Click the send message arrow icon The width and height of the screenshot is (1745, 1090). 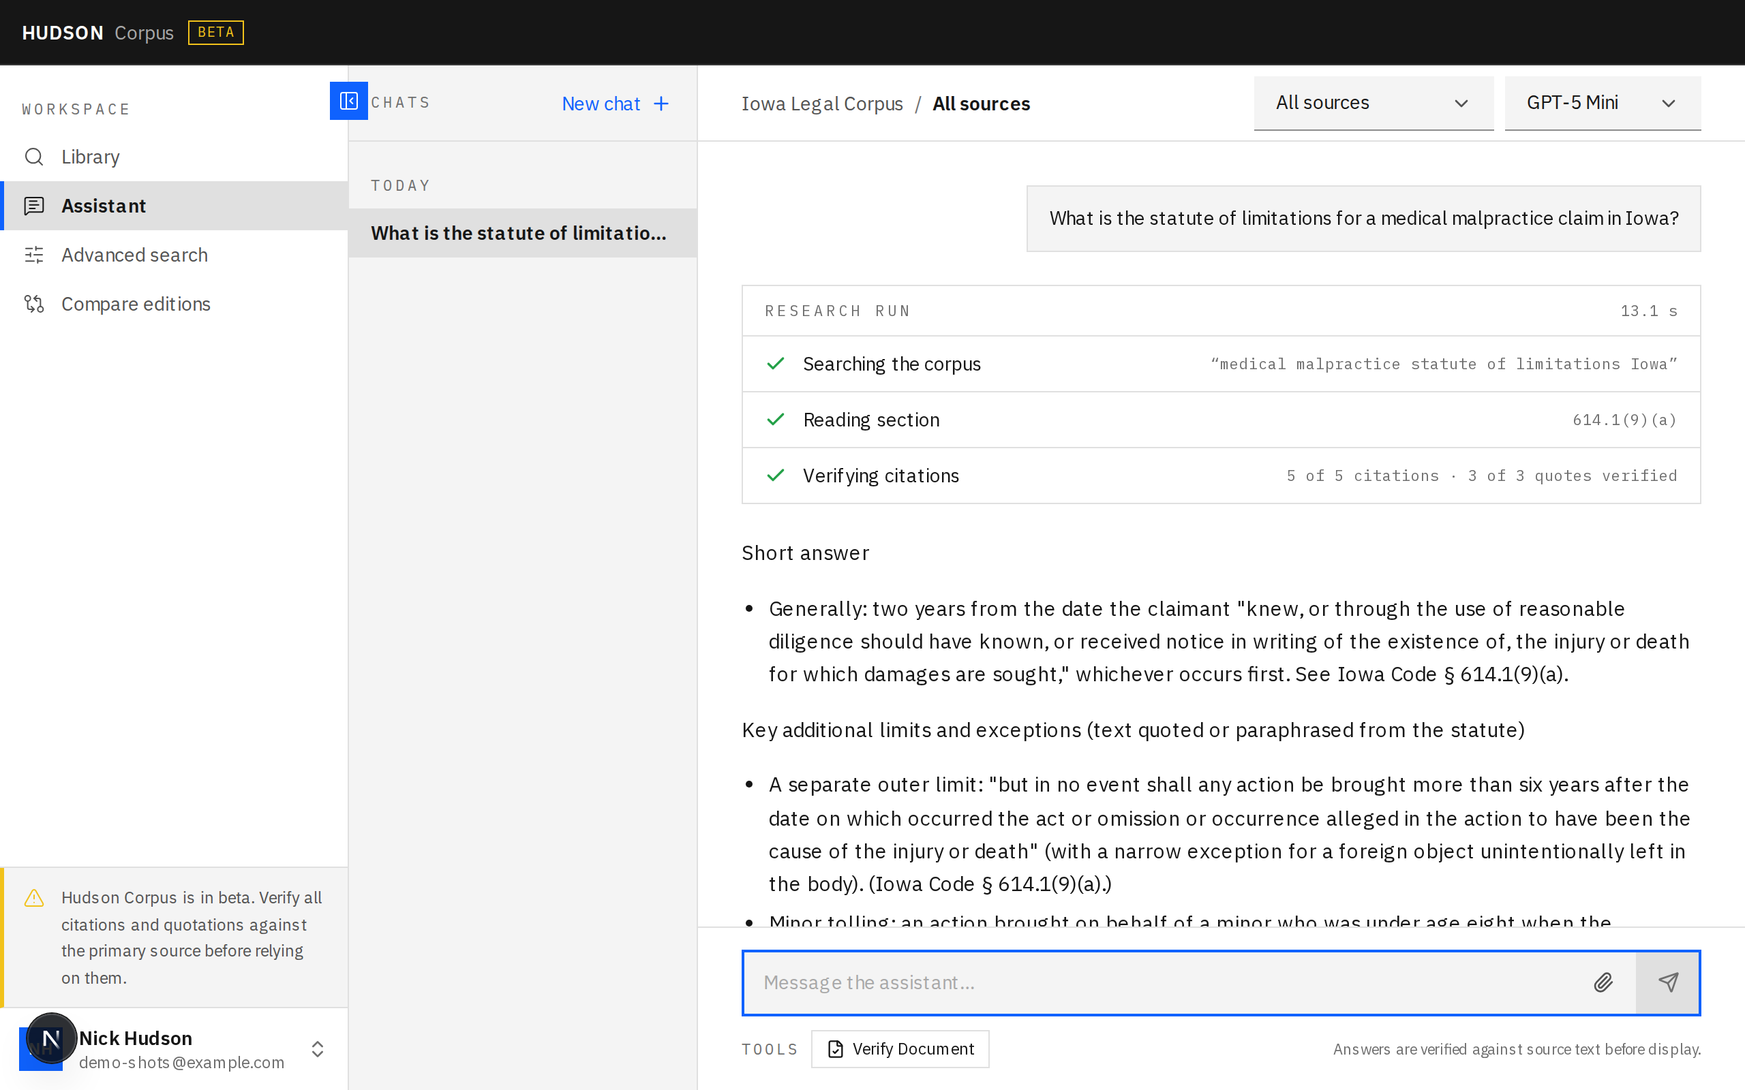click(1668, 982)
